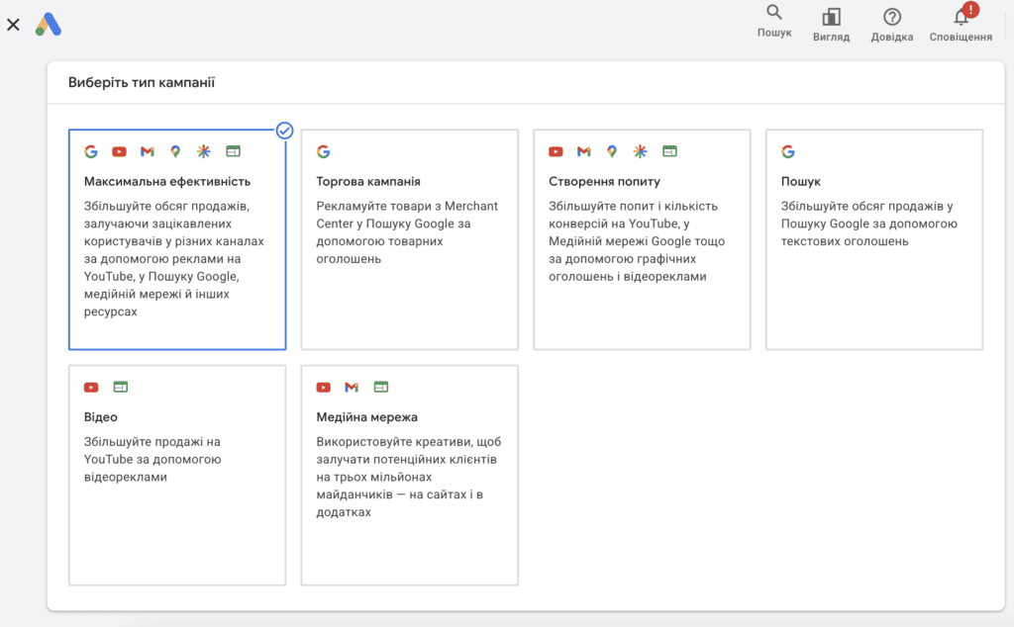Choose the Відео campaign type card

pyautogui.click(x=177, y=476)
